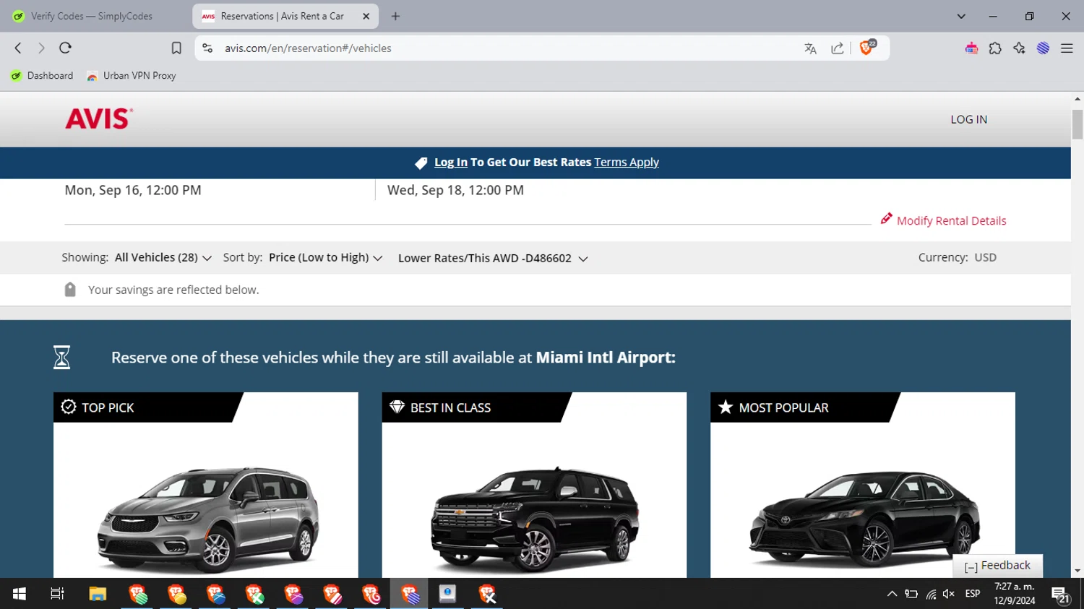Select the MOST POPULAR sedan image
The width and height of the screenshot is (1084, 609).
click(864, 519)
